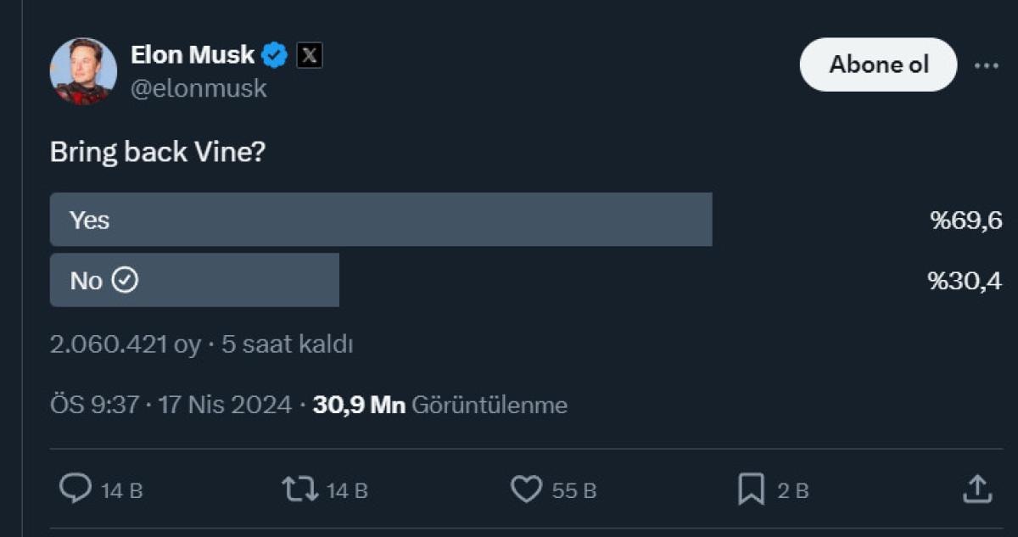Select the No poll option bar
This screenshot has height=537, width=1018.
tap(194, 280)
